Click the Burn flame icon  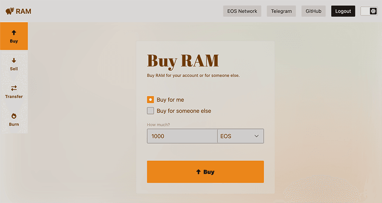click(14, 116)
